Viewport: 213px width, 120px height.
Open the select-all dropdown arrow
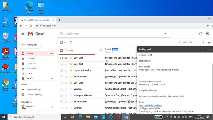[64, 42]
